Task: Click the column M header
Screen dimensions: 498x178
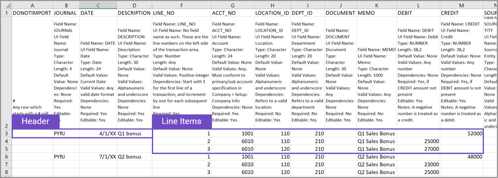Action: click(x=461, y=5)
